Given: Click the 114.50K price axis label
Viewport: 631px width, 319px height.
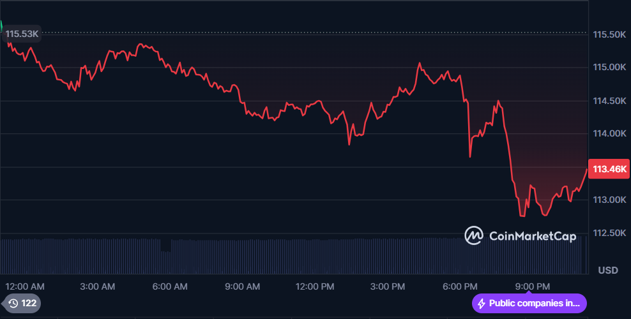Looking at the screenshot, I should coord(610,101).
